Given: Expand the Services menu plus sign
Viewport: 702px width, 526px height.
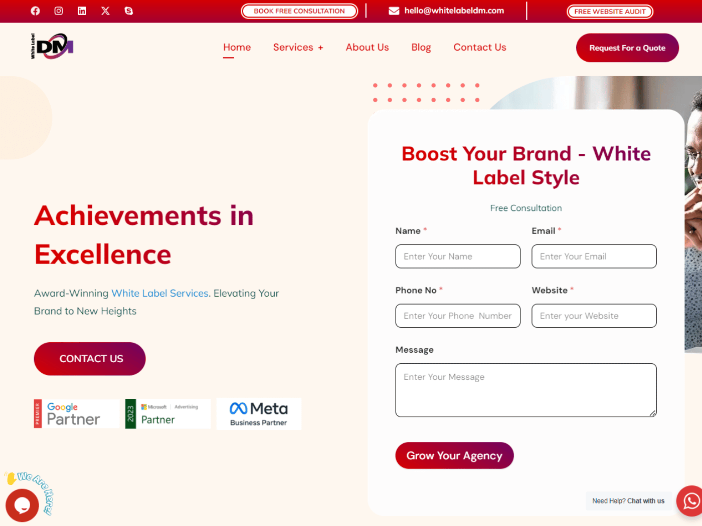Looking at the screenshot, I should 320,48.
